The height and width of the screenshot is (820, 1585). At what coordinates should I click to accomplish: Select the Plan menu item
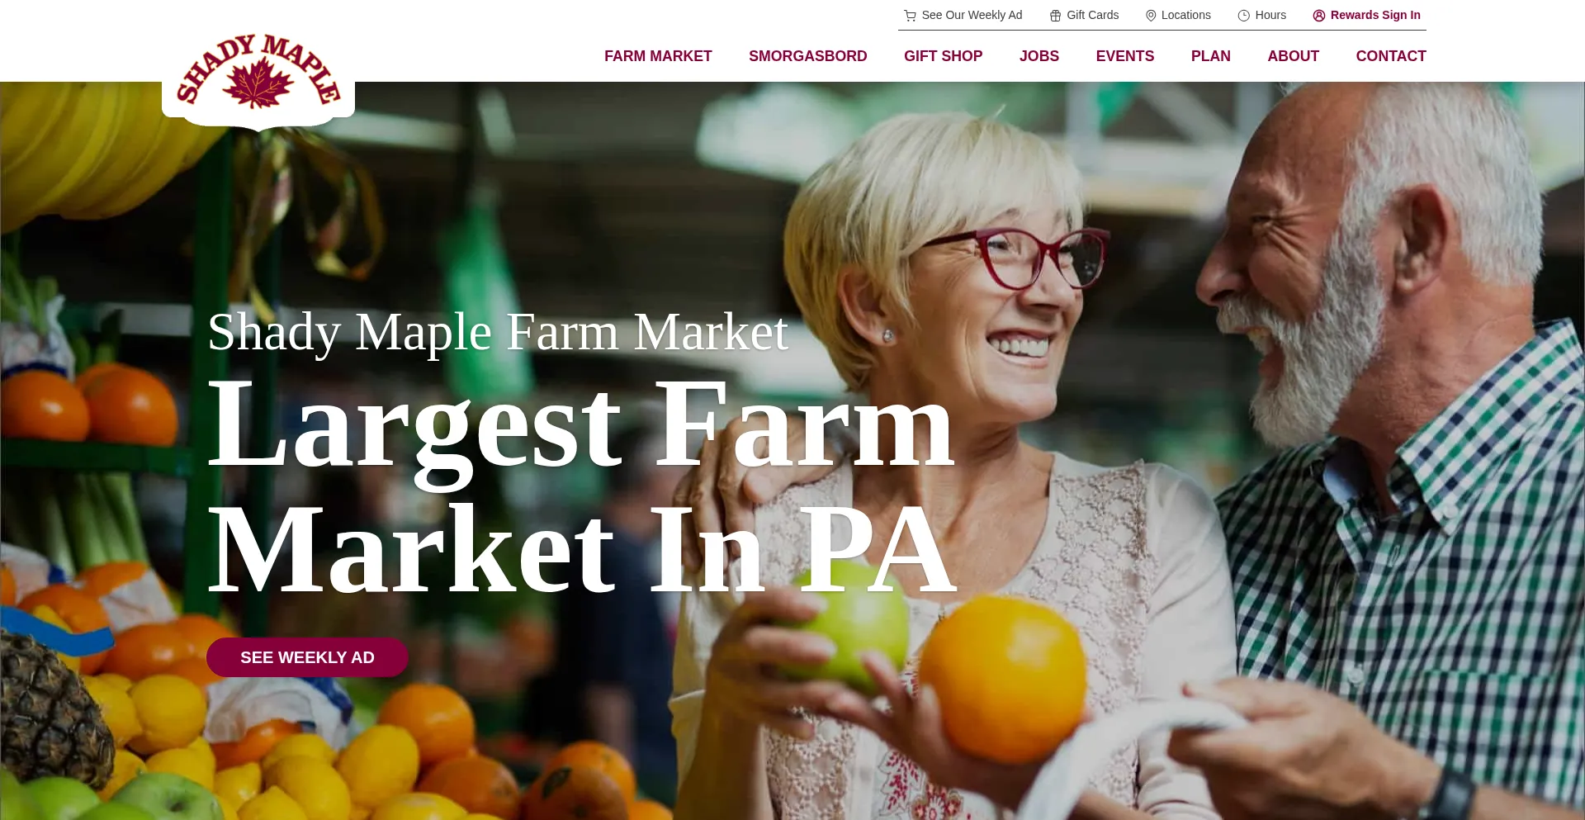pyautogui.click(x=1210, y=56)
